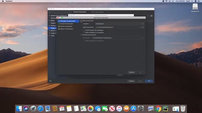Select the Existing environment radio button
202x113 pixels.
pos(81,35)
